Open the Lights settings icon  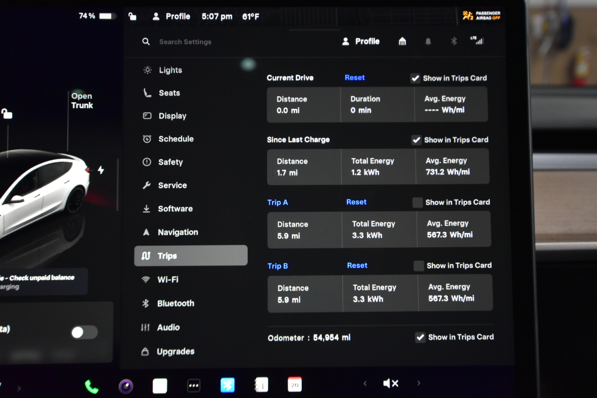[146, 70]
